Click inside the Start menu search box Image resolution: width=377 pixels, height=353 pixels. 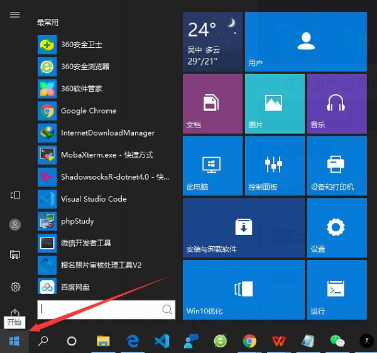pyautogui.click(x=101, y=308)
